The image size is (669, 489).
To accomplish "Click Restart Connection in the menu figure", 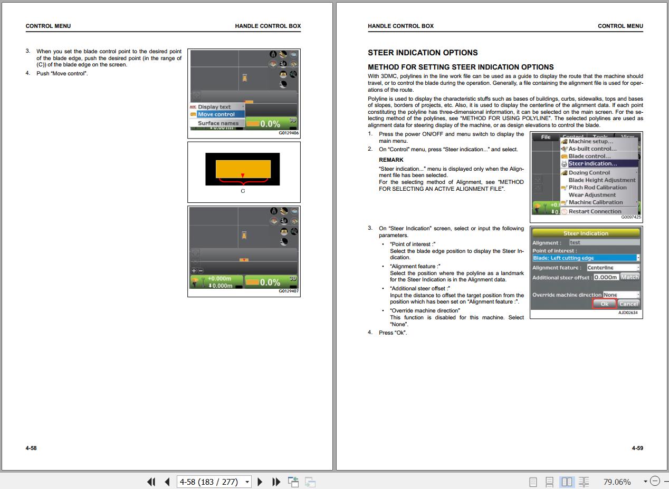I will pyautogui.click(x=595, y=211).
